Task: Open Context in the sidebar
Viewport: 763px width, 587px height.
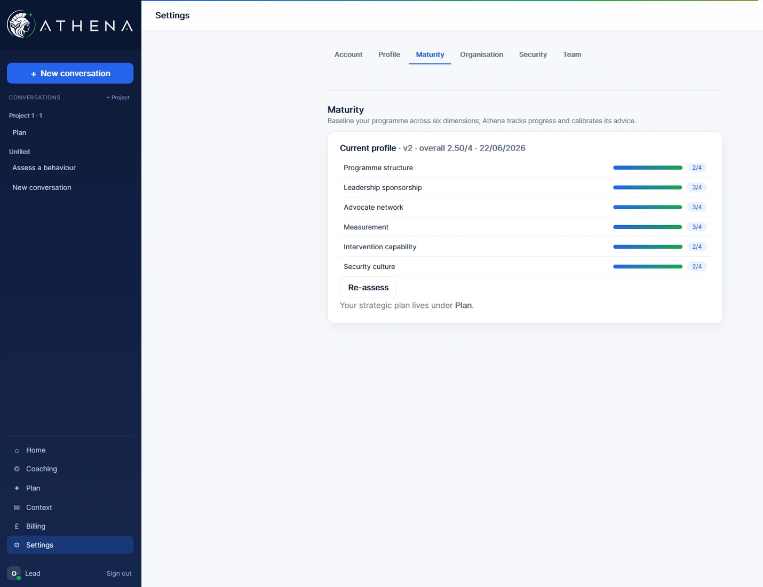Action: 70,507
